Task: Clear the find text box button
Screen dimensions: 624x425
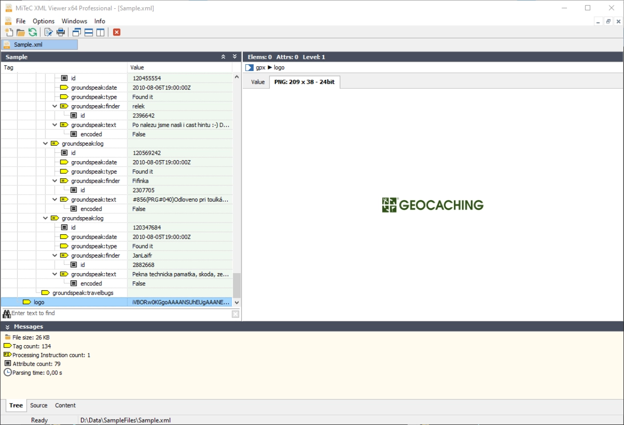Action: [x=235, y=314]
